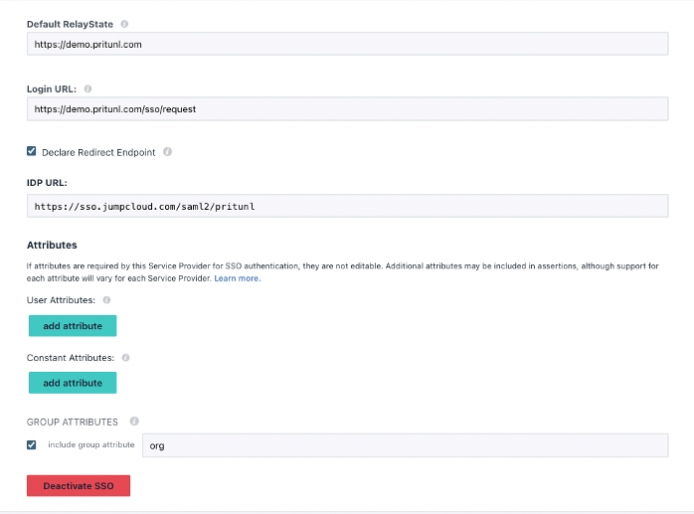Click the Declare Redirect Endpoint label text
This screenshot has width=694, height=514.
tap(98, 152)
